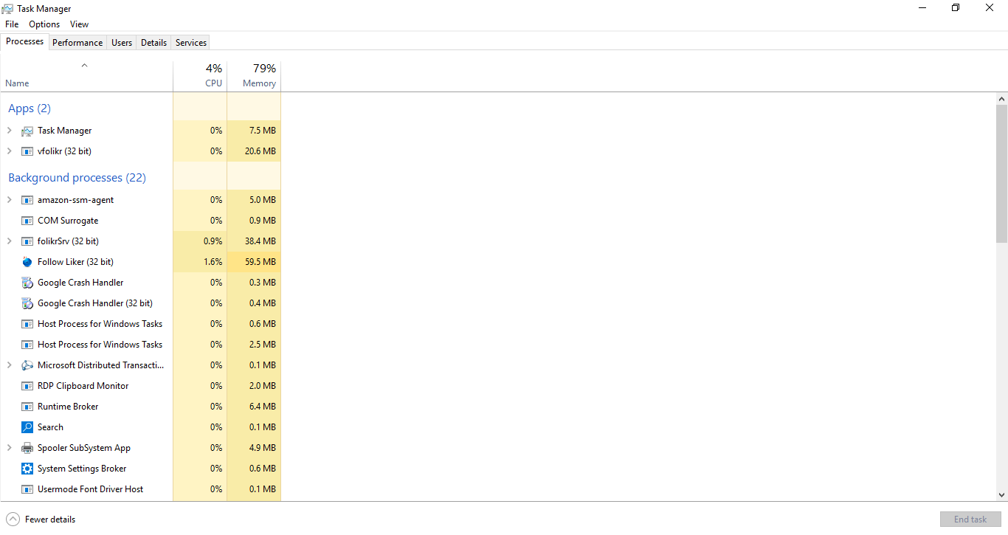Switch to the Services tab

[x=191, y=43]
